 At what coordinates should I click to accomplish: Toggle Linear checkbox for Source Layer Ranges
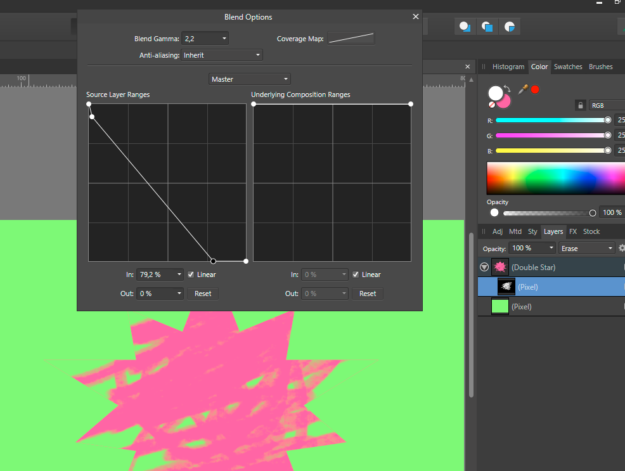tap(191, 274)
